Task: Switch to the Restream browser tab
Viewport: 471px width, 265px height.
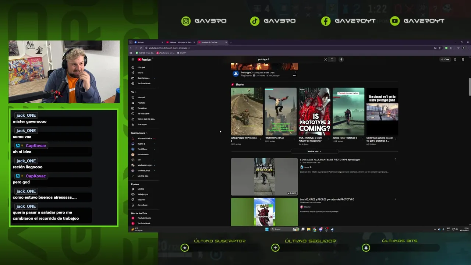Action: coord(148,42)
